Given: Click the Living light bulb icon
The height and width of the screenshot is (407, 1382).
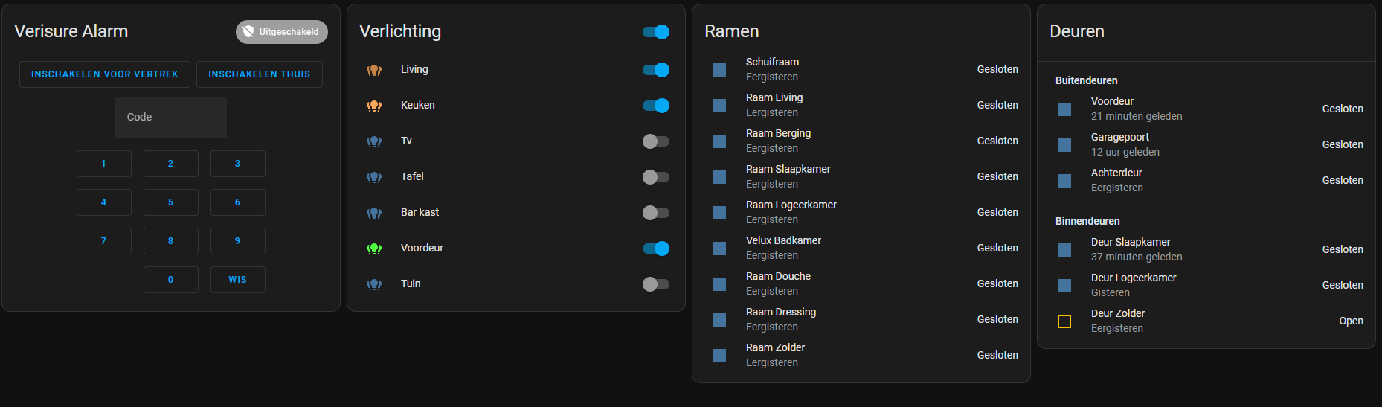Looking at the screenshot, I should click(374, 70).
